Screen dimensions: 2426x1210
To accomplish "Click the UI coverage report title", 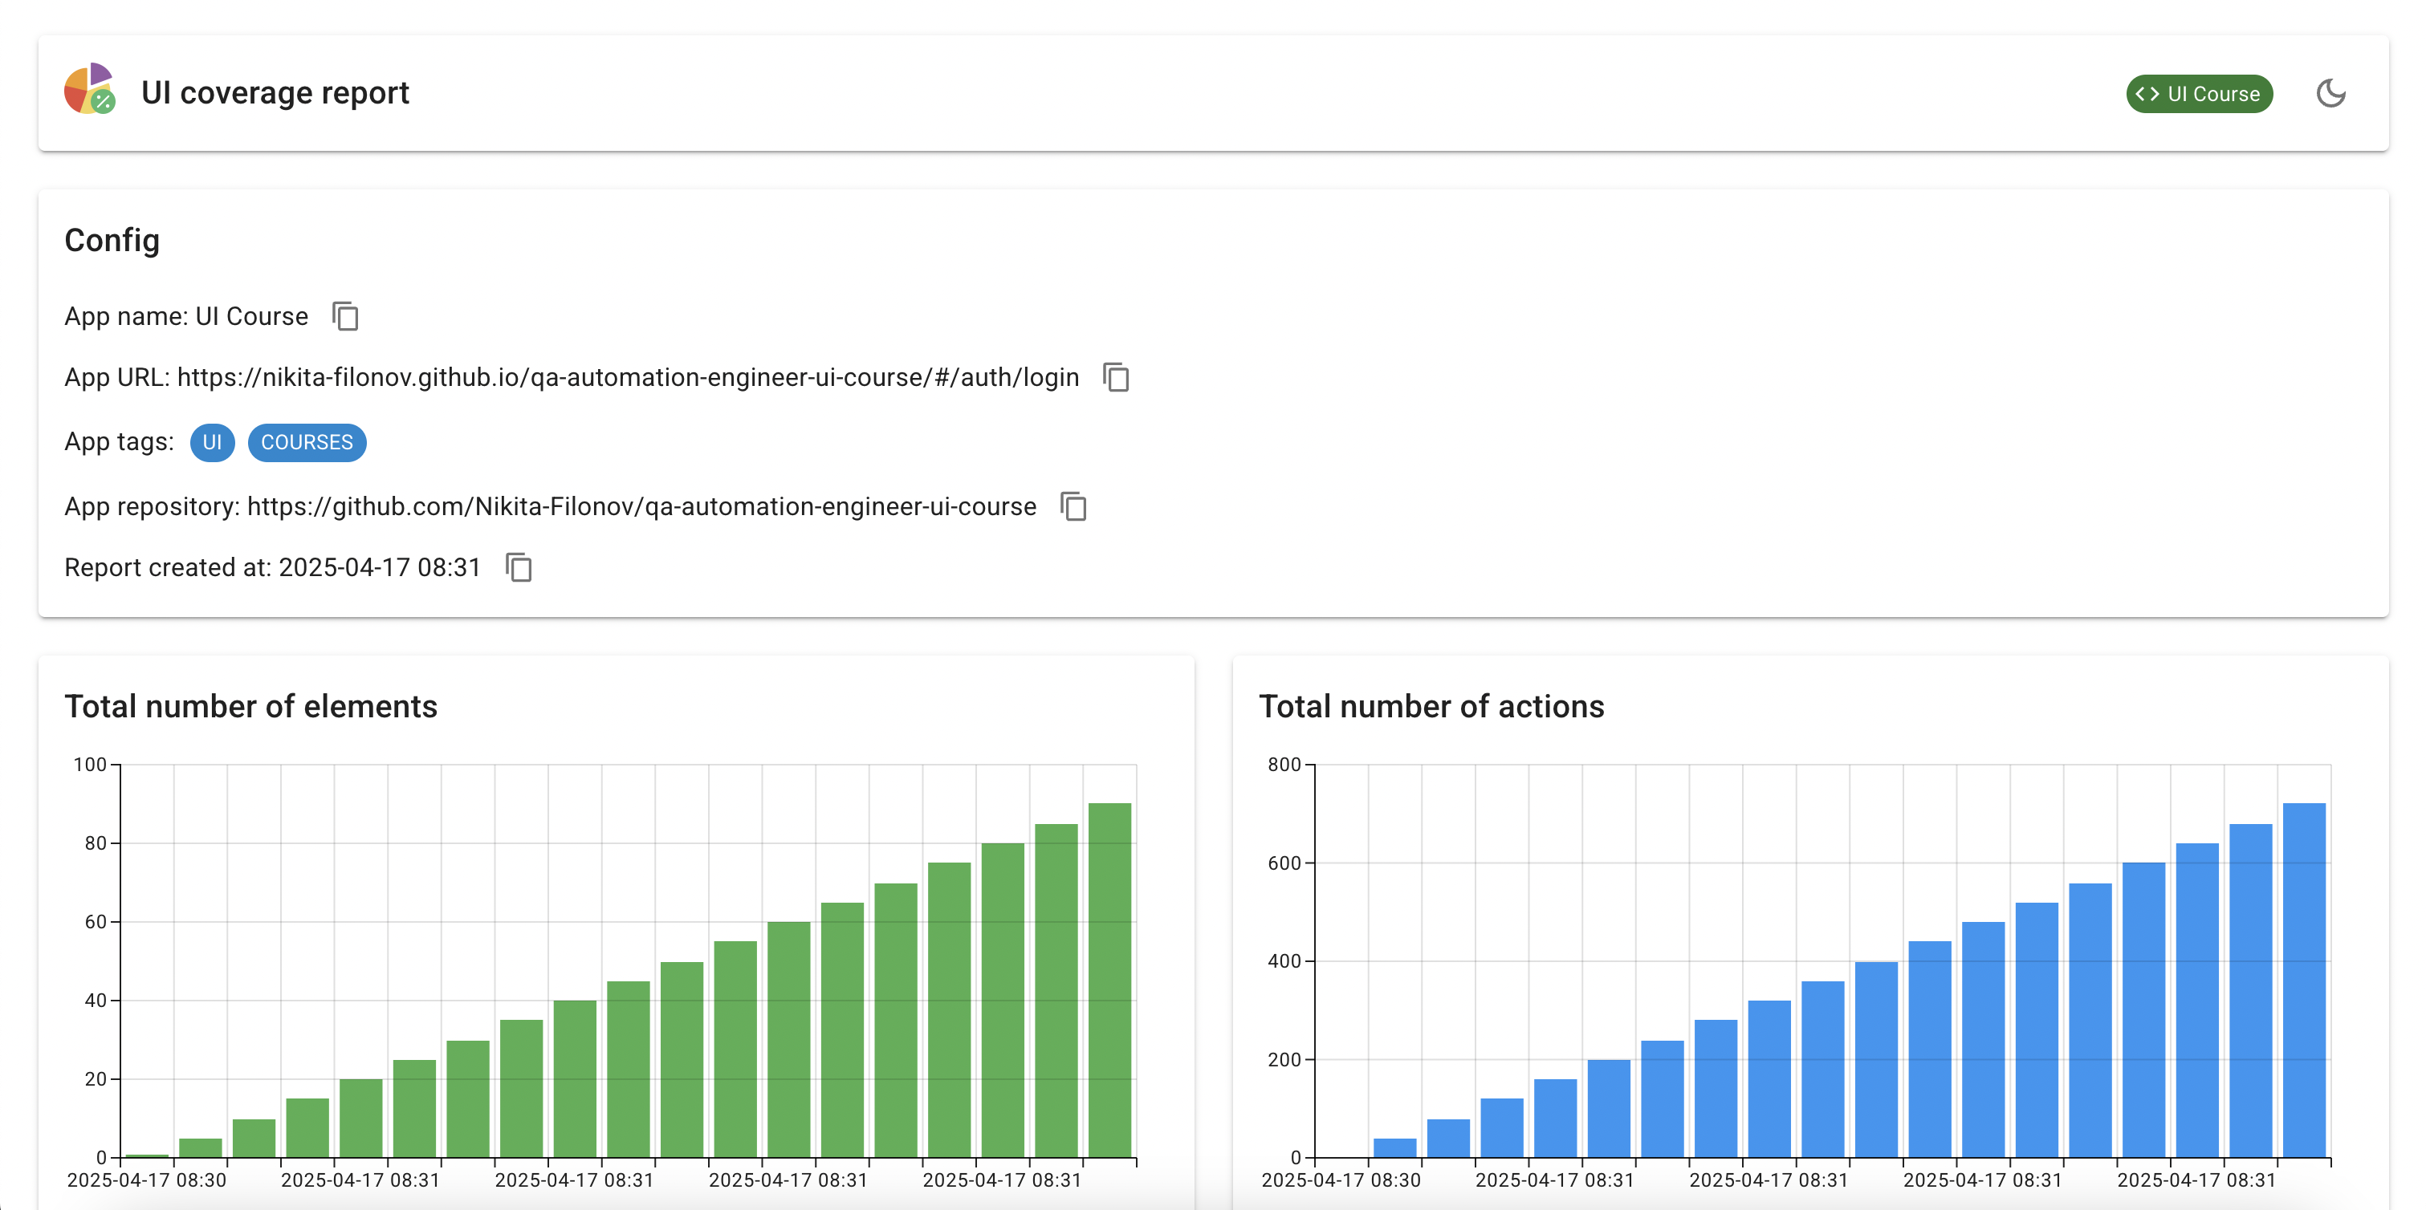I will (275, 93).
